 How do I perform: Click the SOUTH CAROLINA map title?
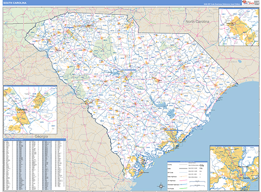pos(15,3)
